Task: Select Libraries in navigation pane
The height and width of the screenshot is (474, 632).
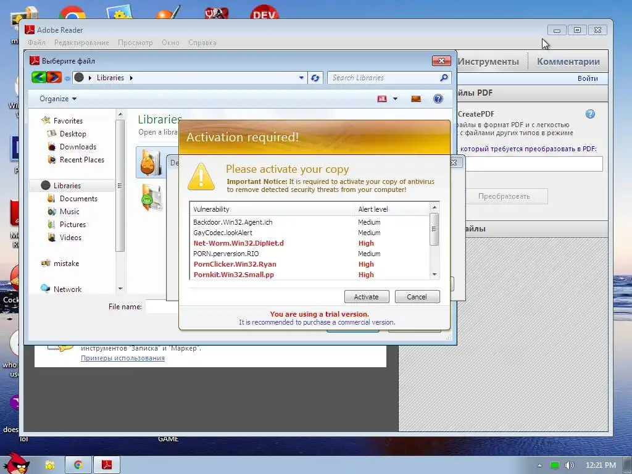Action: (67, 185)
